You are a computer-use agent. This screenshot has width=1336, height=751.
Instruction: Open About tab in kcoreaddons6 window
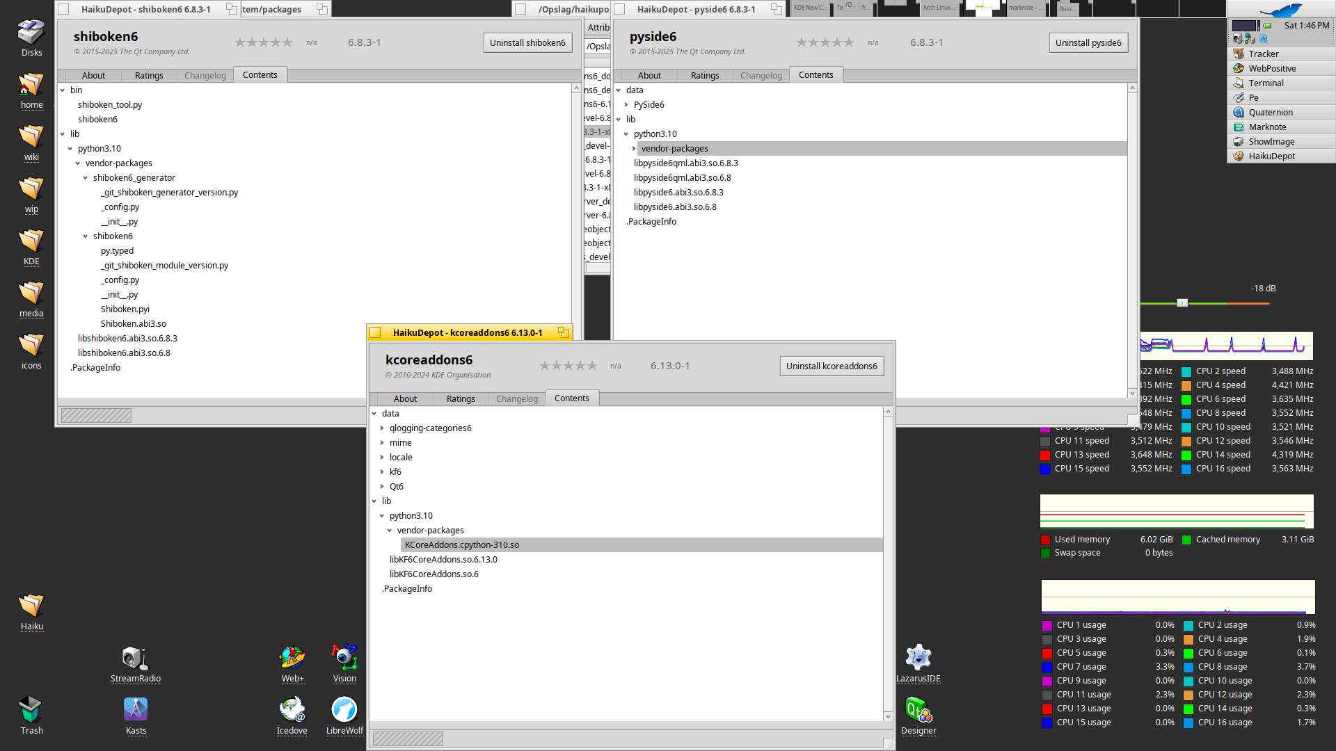pyautogui.click(x=405, y=398)
